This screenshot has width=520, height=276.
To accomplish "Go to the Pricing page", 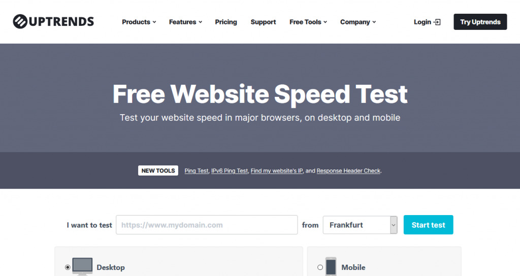I will coord(226,22).
